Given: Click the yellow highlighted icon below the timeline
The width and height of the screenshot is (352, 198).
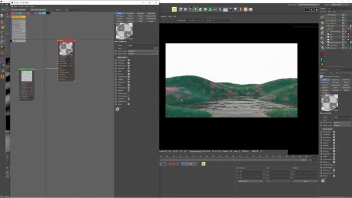Looking at the screenshot, I should click(x=204, y=164).
